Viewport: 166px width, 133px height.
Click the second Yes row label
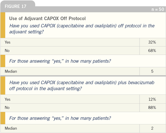point(8,99)
